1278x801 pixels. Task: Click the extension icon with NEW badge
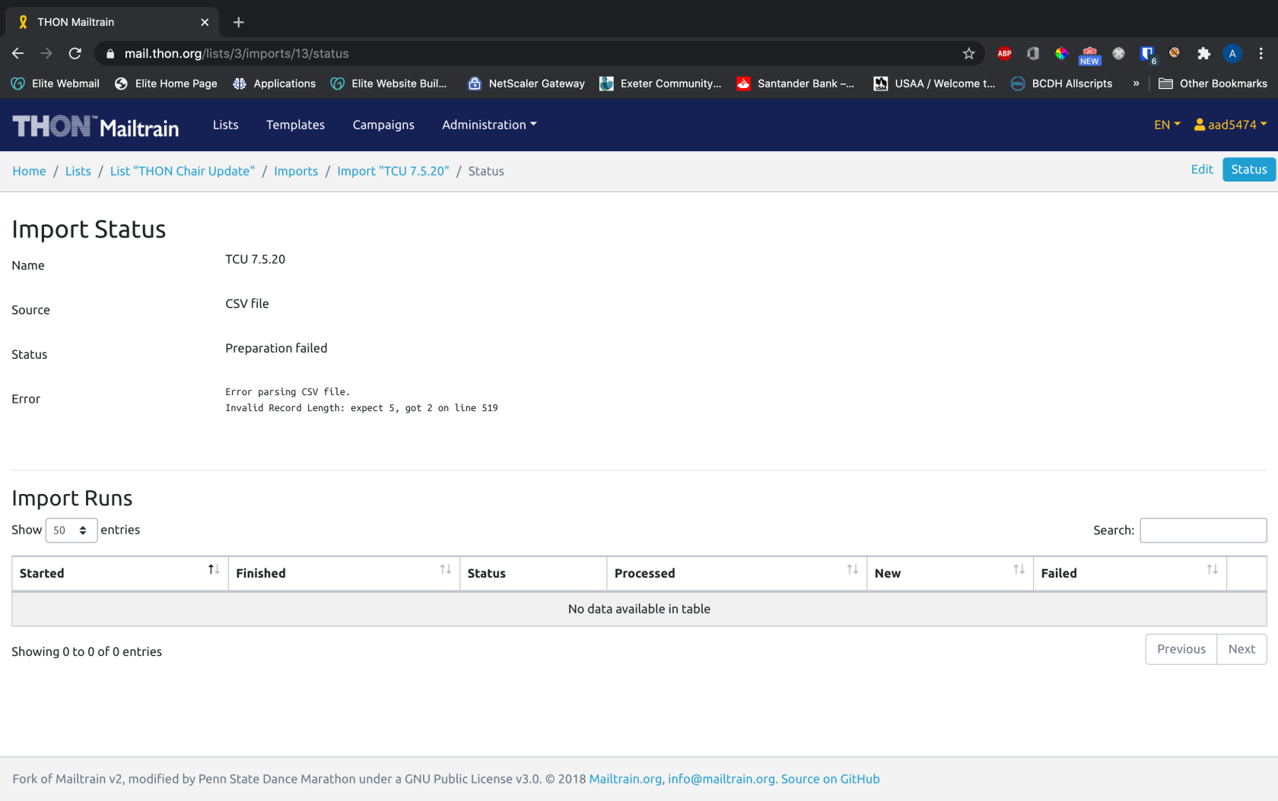pyautogui.click(x=1089, y=55)
